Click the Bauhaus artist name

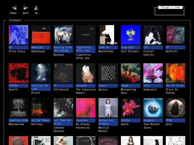click(x=59, y=55)
